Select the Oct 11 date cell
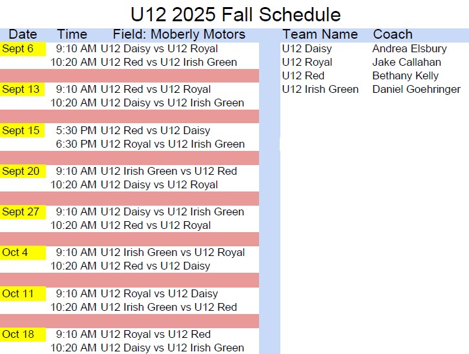Viewport: 469px width, 354px height. pyautogui.click(x=18, y=293)
